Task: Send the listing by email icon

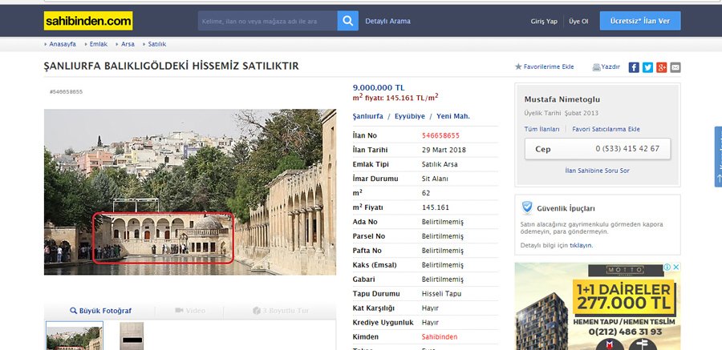Action: [675, 67]
